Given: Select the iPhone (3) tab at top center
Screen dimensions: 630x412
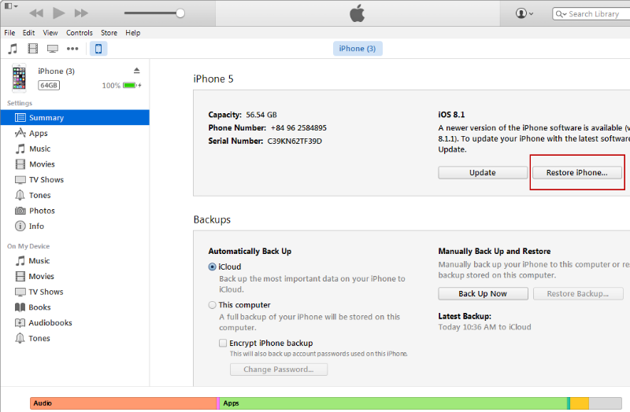Looking at the screenshot, I should (x=358, y=49).
